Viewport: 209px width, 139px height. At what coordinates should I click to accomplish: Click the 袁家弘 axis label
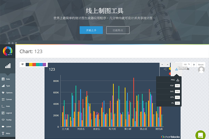(x=96, y=129)
